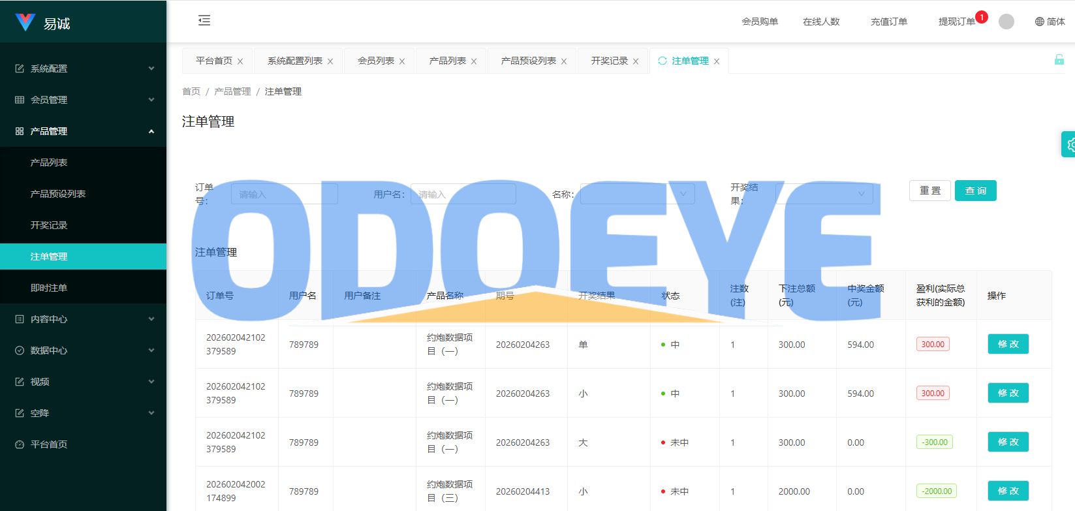Click the 查询 button
The image size is (1075, 511).
click(x=976, y=191)
